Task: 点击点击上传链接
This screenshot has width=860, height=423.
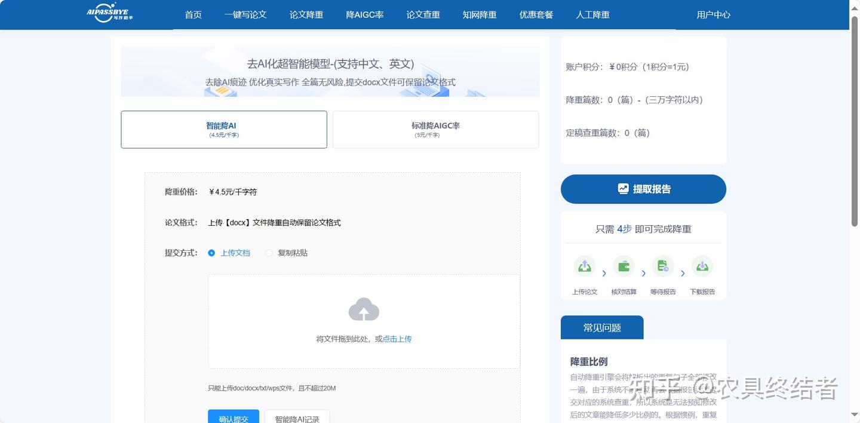Action: pos(397,339)
